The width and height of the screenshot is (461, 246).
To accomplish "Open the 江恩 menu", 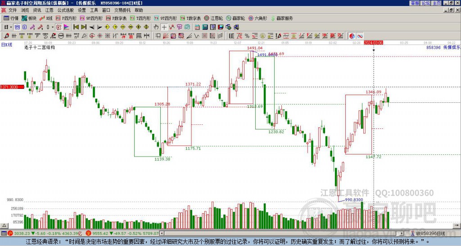I will tap(49, 10).
